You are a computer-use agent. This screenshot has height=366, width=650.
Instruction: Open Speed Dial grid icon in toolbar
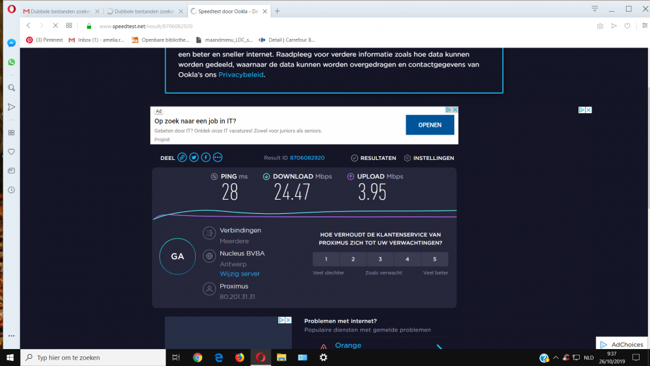point(69,25)
